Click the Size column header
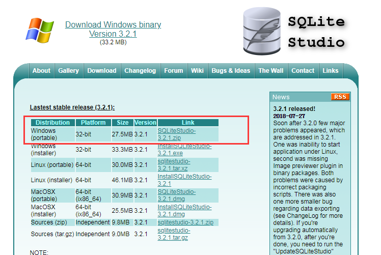 122,122
